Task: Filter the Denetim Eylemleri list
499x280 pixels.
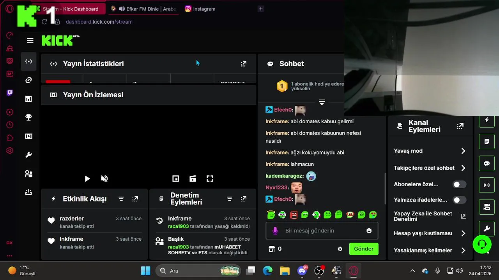Action: [x=230, y=199]
